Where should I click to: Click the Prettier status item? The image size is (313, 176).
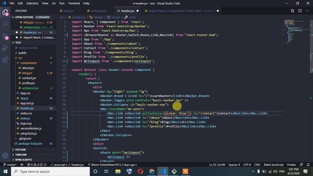click(291, 165)
